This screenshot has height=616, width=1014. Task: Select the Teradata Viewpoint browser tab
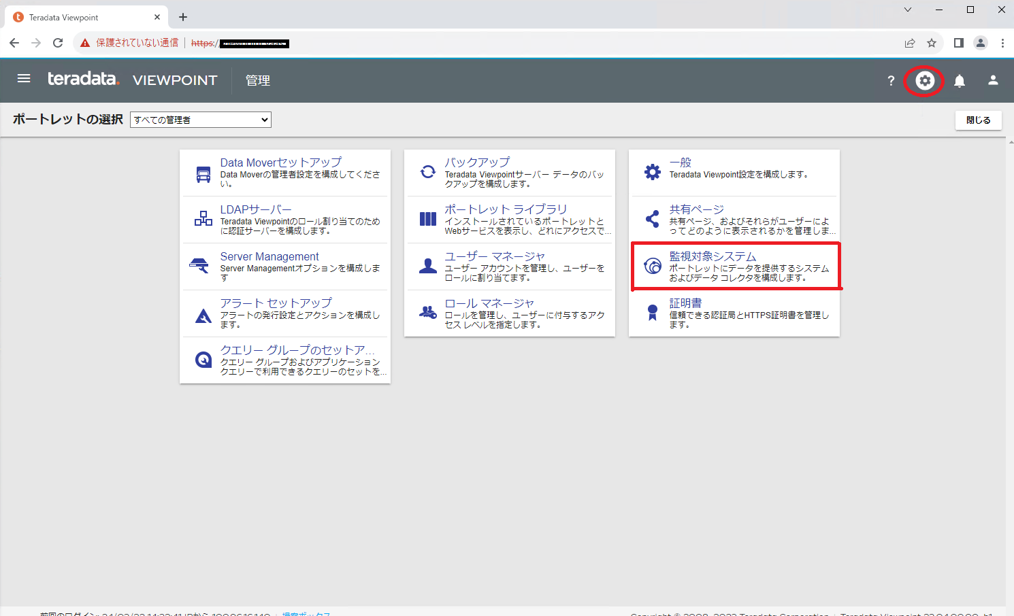click(75, 17)
